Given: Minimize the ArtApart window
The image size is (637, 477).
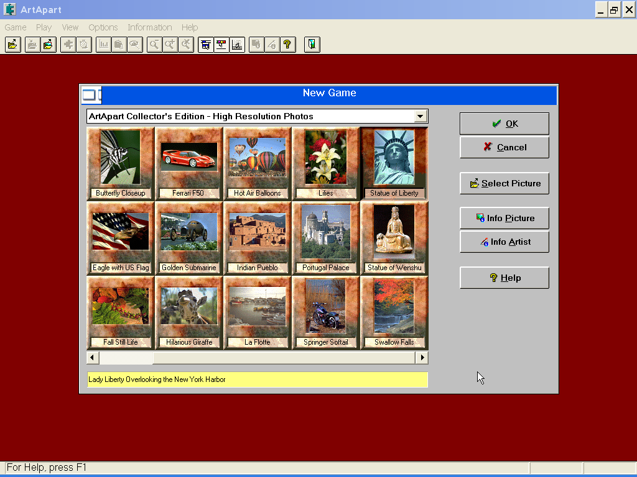Looking at the screenshot, I should click(x=602, y=10).
